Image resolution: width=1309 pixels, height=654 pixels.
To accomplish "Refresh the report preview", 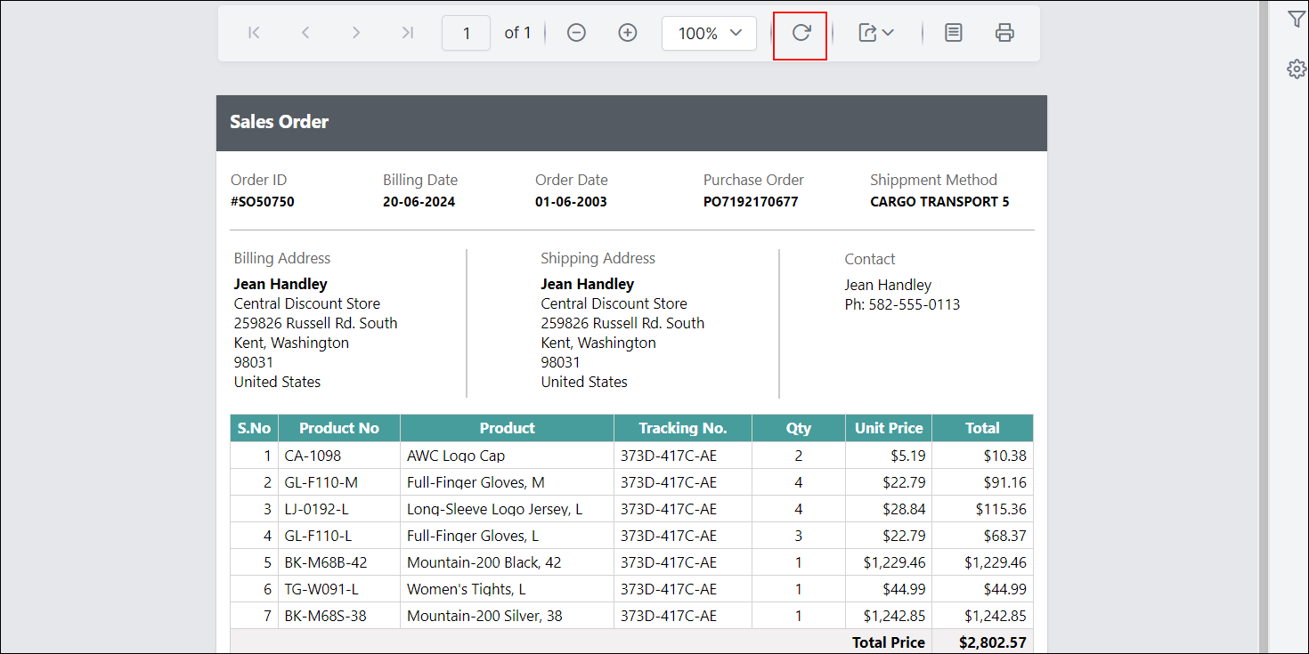I will click(x=800, y=32).
